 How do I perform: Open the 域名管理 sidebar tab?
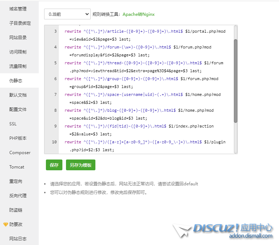click(x=18, y=9)
